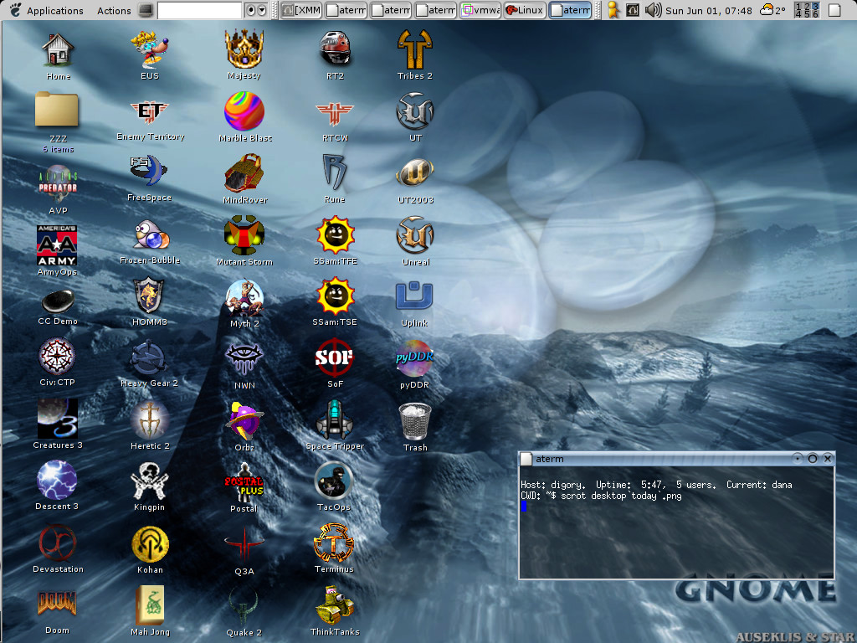
Task: Click the weather applet showing 2°
Action: [772, 10]
